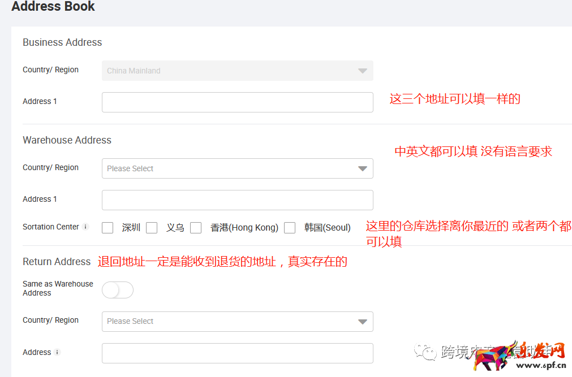Click the Warehouse Address 1 input box
Image resolution: width=572 pixels, height=377 pixels.
237,200
